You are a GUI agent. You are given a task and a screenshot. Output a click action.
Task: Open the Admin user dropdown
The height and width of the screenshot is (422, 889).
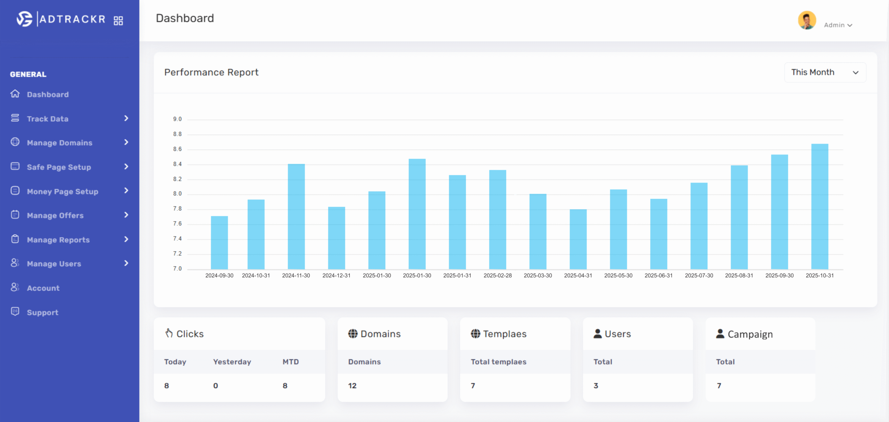pyautogui.click(x=838, y=25)
